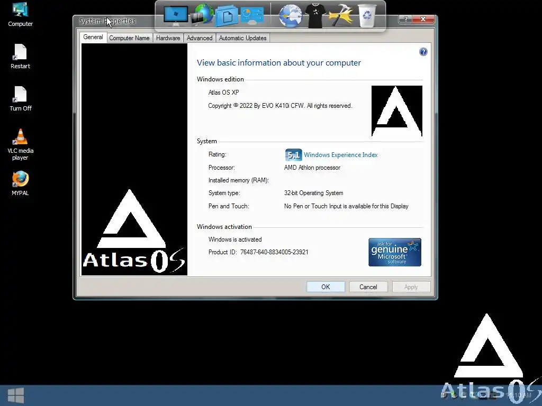Open the Hardware tab
Image resolution: width=542 pixels, height=406 pixels.
coord(168,38)
